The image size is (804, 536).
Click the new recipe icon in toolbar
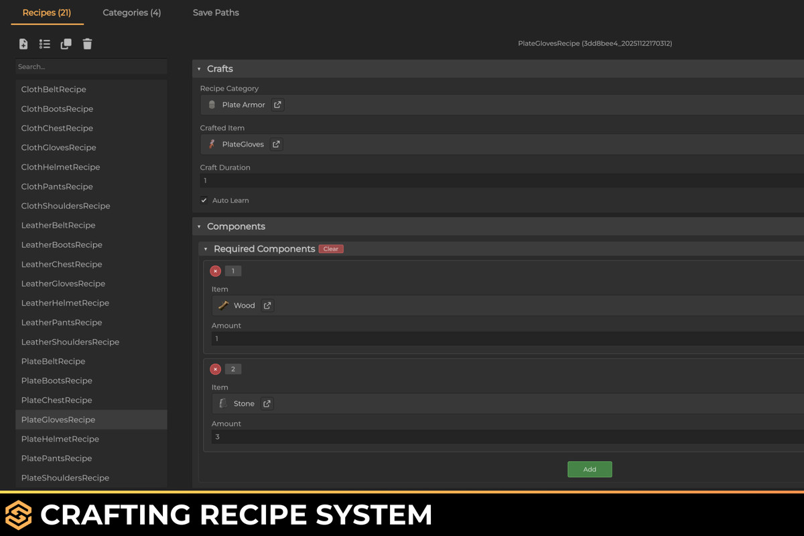23,44
